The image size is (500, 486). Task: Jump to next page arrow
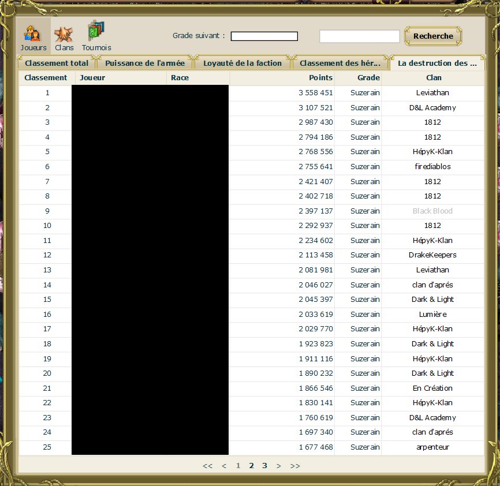tap(278, 466)
